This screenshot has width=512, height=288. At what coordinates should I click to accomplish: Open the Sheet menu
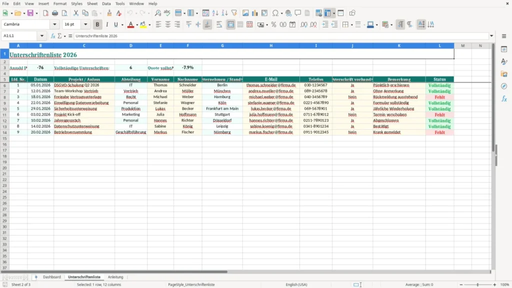(x=92, y=3)
